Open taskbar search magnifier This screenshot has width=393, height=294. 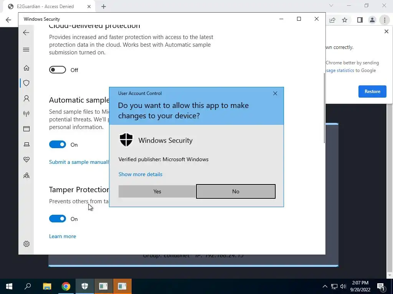pyautogui.click(x=28, y=286)
